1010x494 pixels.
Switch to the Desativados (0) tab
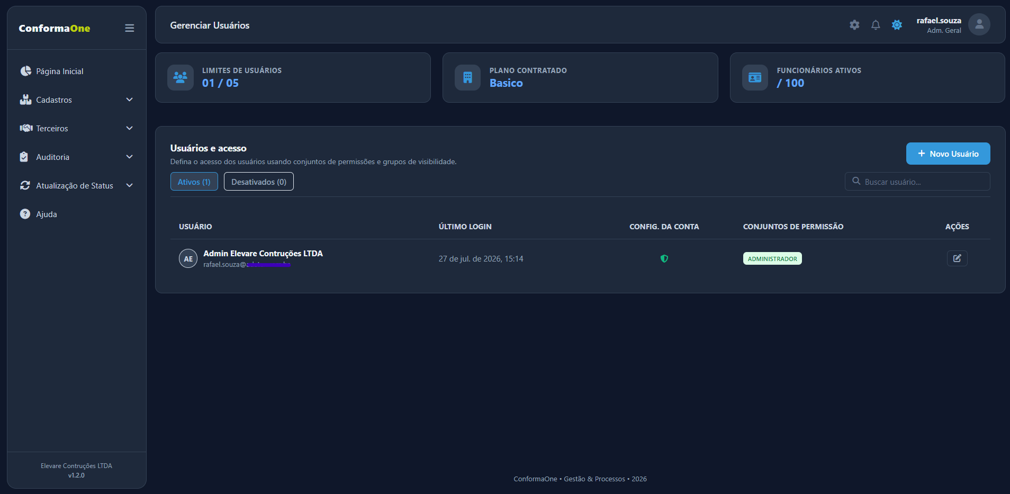(x=259, y=182)
